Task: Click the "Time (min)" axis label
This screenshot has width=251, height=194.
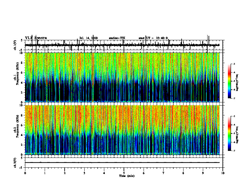Action: [127, 176]
